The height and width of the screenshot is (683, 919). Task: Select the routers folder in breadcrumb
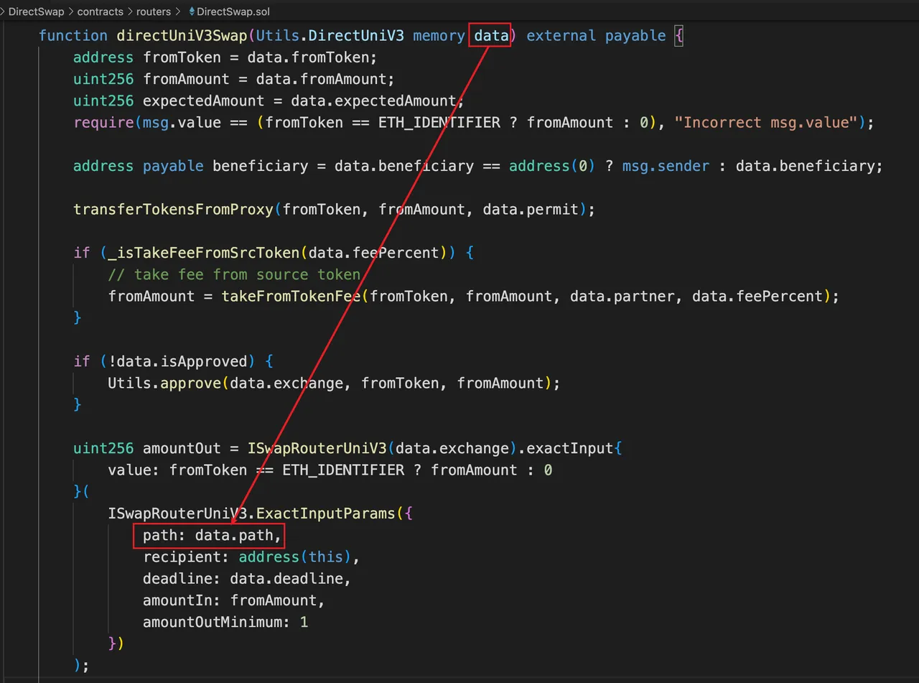tap(154, 11)
